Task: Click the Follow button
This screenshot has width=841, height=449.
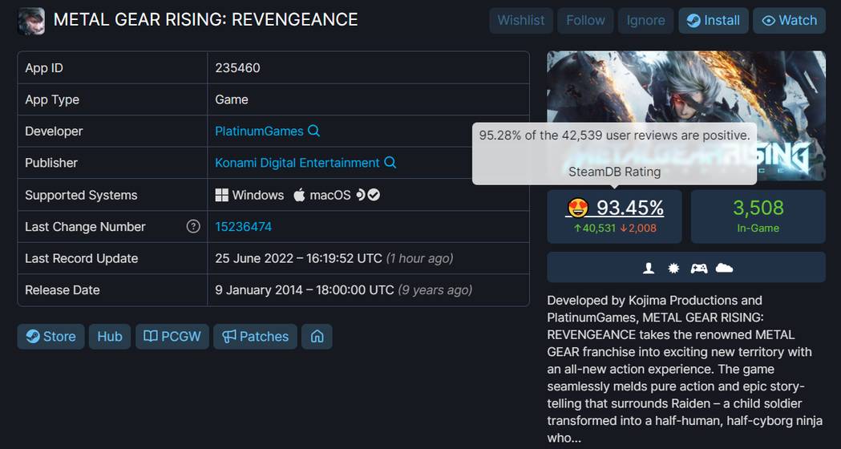Action: (x=585, y=20)
